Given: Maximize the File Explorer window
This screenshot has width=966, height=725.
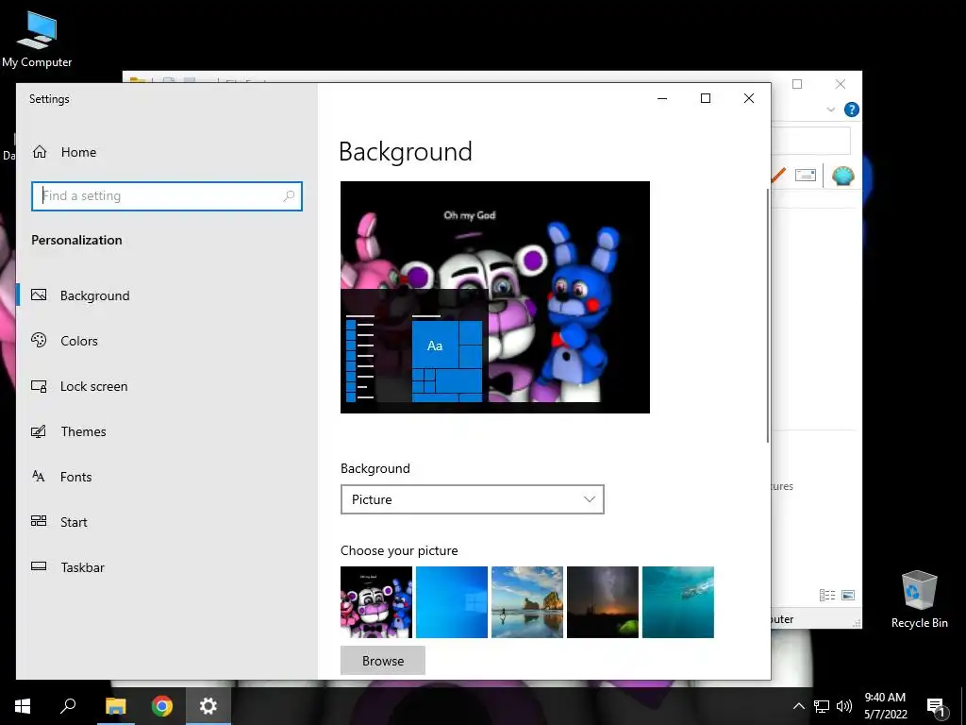Looking at the screenshot, I should (x=797, y=84).
